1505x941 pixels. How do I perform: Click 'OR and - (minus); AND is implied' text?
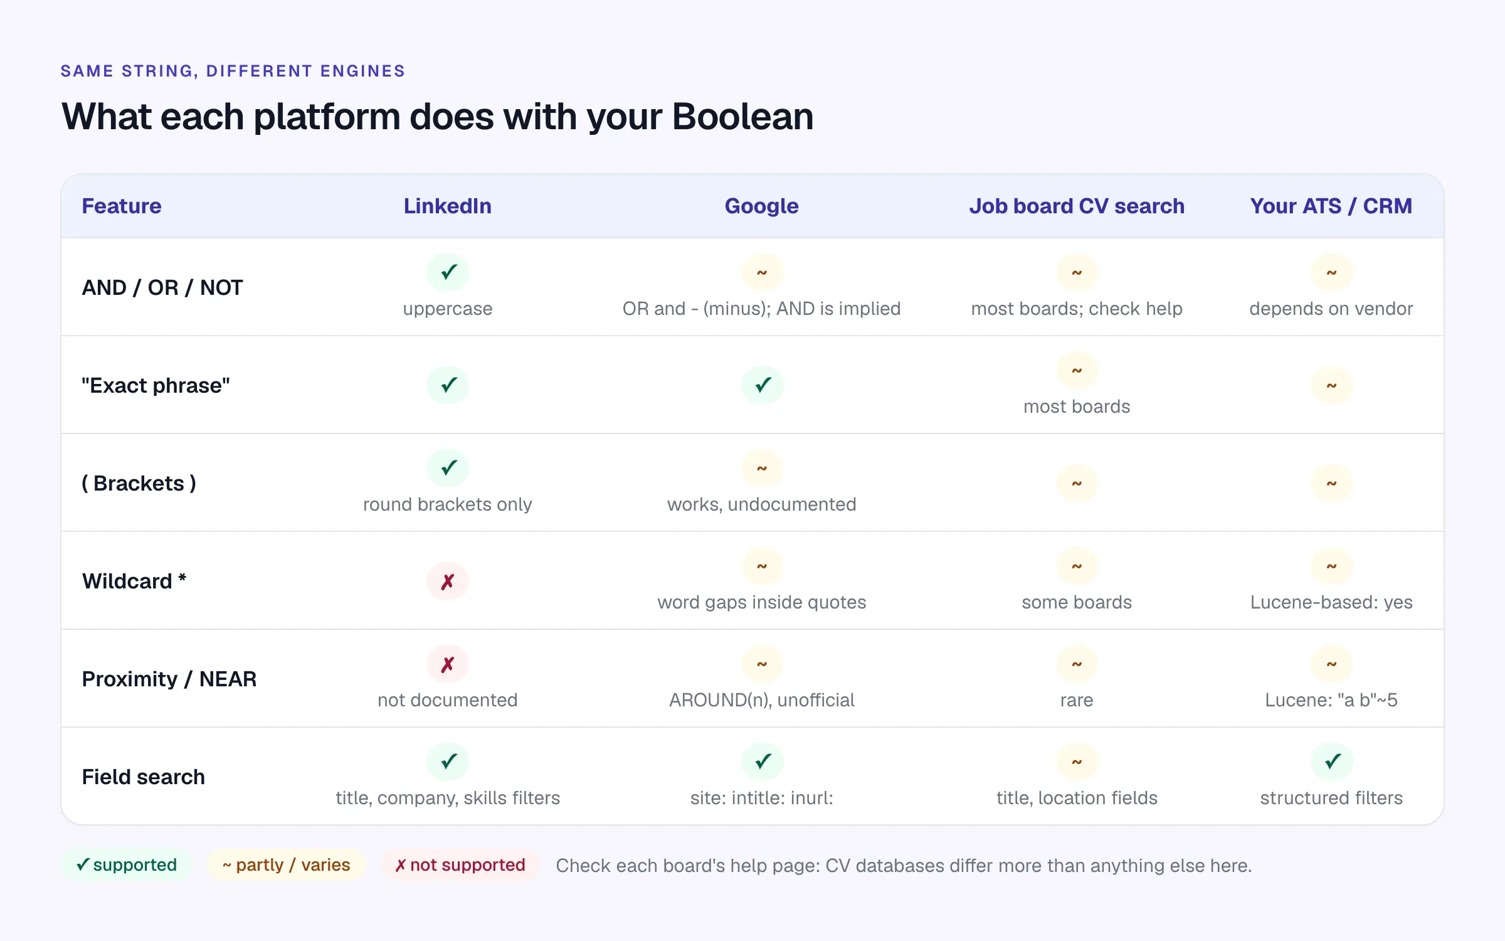pyautogui.click(x=762, y=309)
